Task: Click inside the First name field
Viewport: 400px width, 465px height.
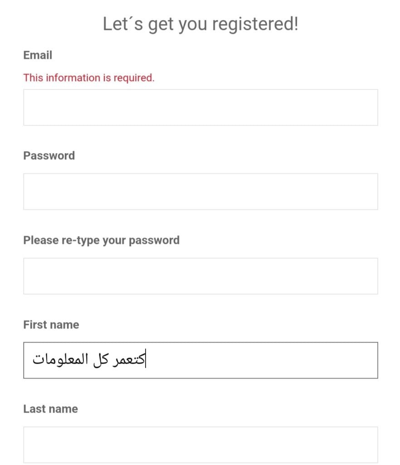Action: coord(200,360)
